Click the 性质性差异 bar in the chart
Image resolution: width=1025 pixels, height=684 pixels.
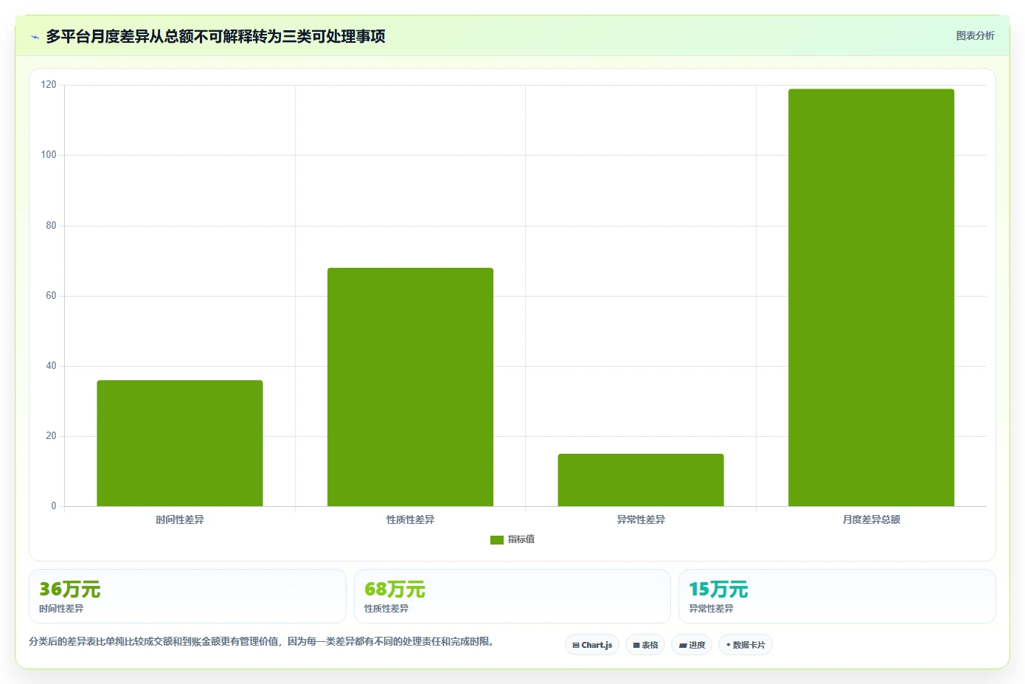click(x=410, y=387)
